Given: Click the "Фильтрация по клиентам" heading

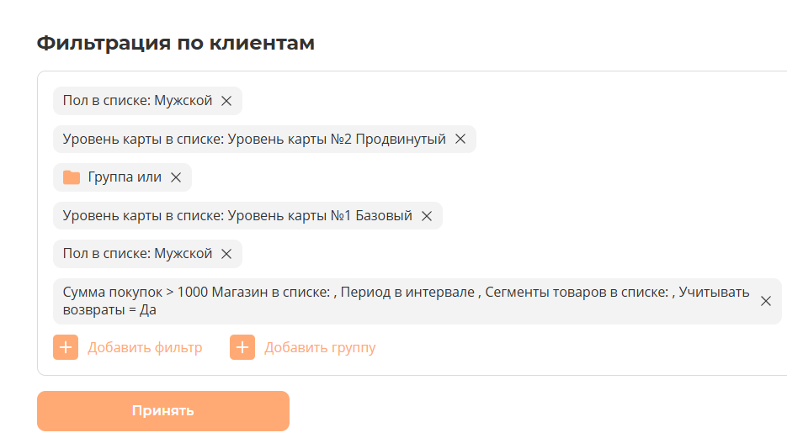Looking at the screenshot, I should click(x=175, y=43).
